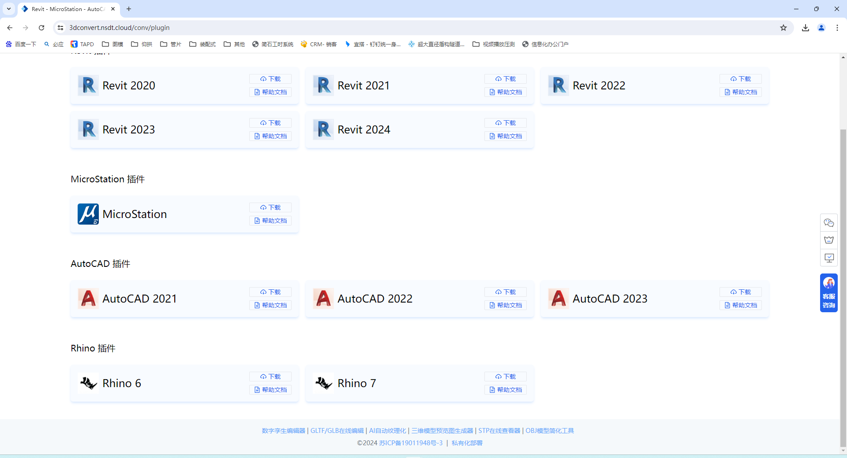The height and width of the screenshot is (458, 847).
Task: Click the monitor icon in right sidebar
Action: point(829,258)
